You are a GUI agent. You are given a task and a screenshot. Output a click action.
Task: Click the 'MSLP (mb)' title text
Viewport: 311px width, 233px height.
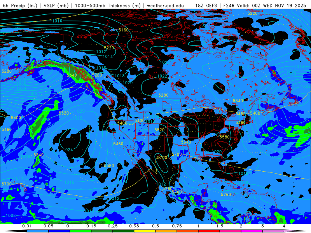tap(56, 5)
